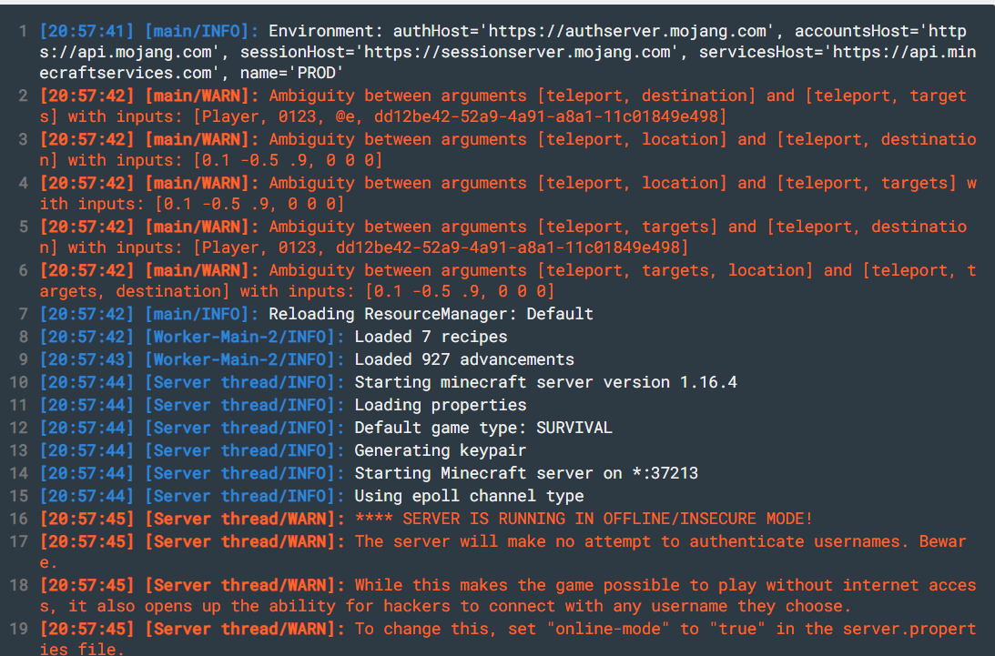Click the 'To change this, set "online-mode"' warning
Image resolution: width=995 pixels, height=656 pixels.
tap(508, 640)
